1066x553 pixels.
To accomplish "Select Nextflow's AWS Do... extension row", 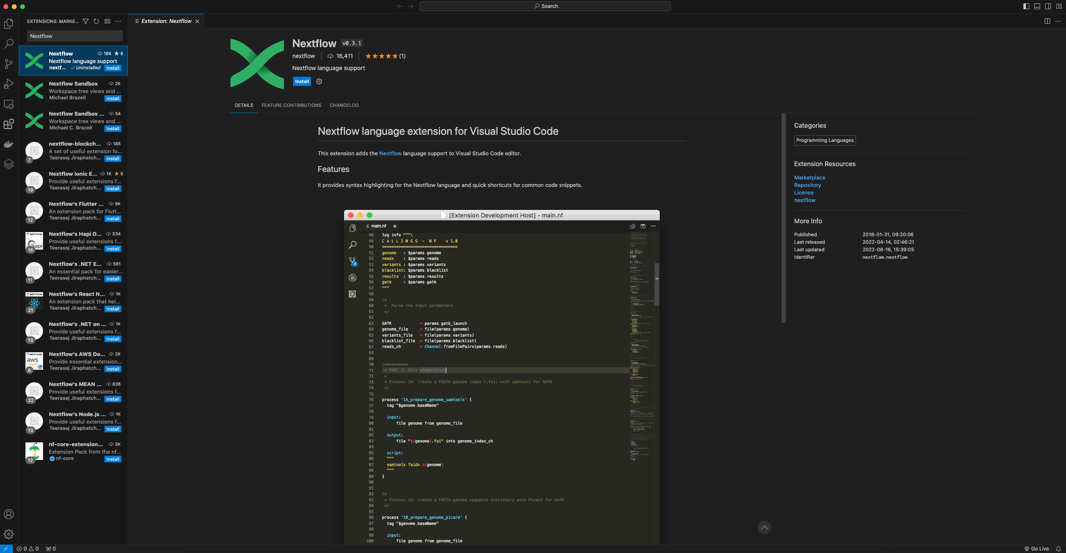I will 73,361.
